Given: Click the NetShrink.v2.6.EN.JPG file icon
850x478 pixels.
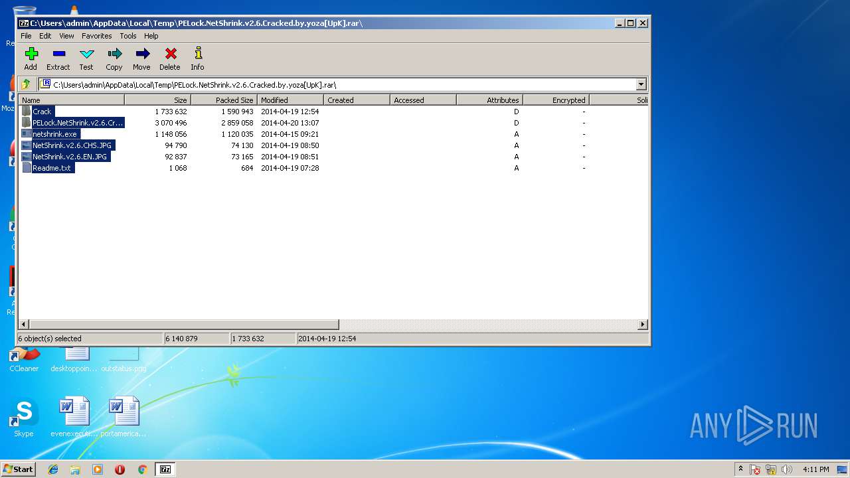Looking at the screenshot, I should click(x=27, y=157).
